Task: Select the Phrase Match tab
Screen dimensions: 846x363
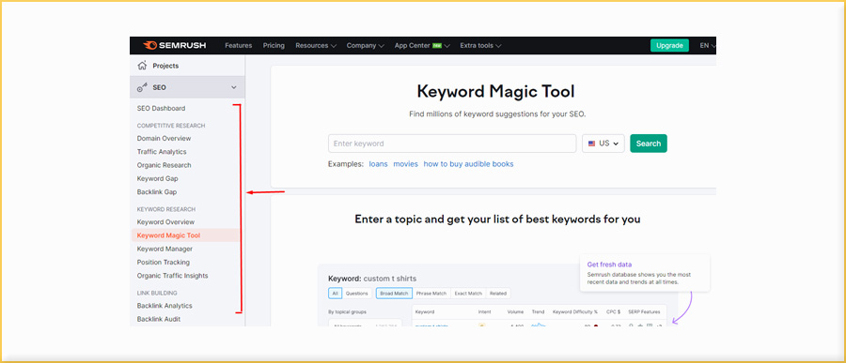Action: click(431, 294)
